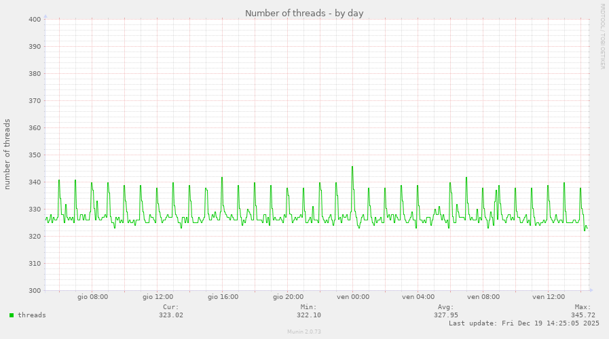
Task: Click the y-axis label 330
Action: (x=35, y=210)
